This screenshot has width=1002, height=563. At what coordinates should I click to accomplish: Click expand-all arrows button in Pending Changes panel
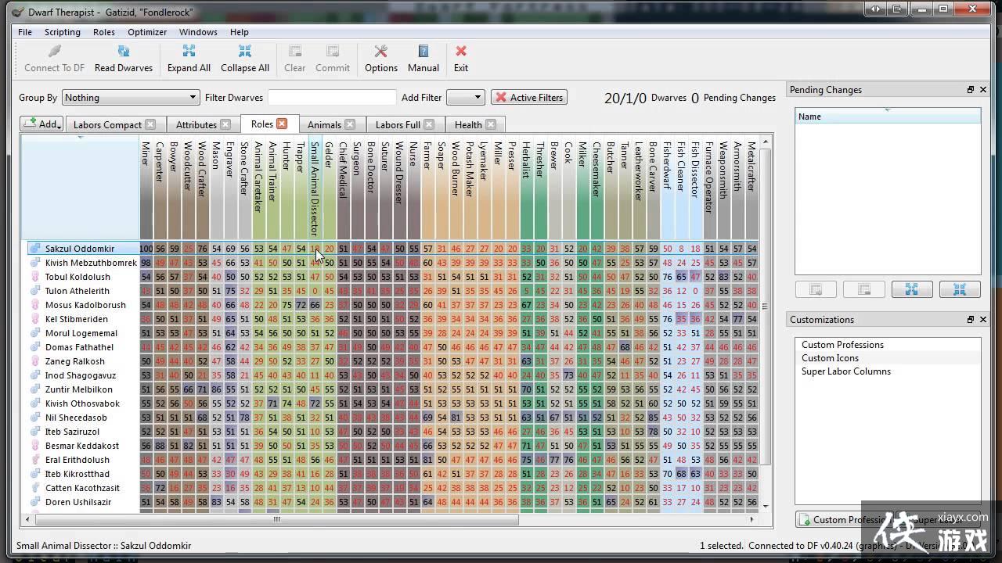click(911, 289)
